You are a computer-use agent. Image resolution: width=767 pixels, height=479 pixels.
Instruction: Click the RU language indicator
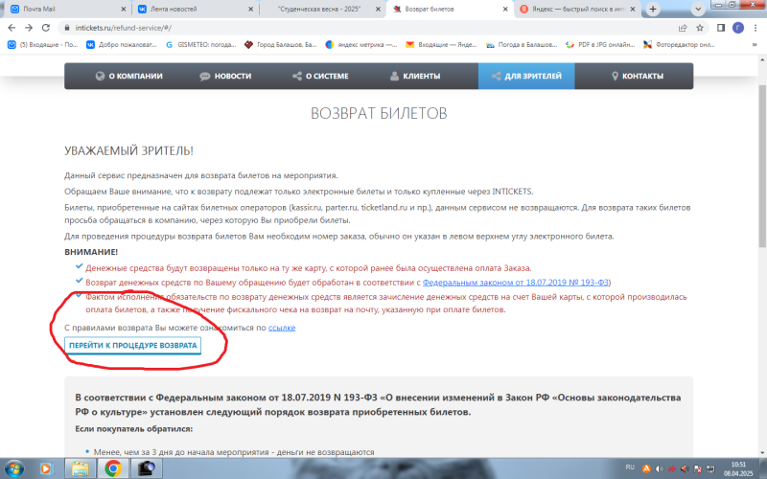coord(630,468)
